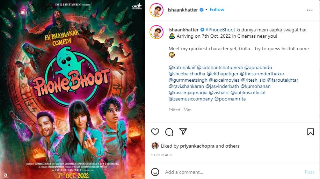Share post using paper plane icon
The width and height of the screenshot is (320, 179).
(x=183, y=132)
